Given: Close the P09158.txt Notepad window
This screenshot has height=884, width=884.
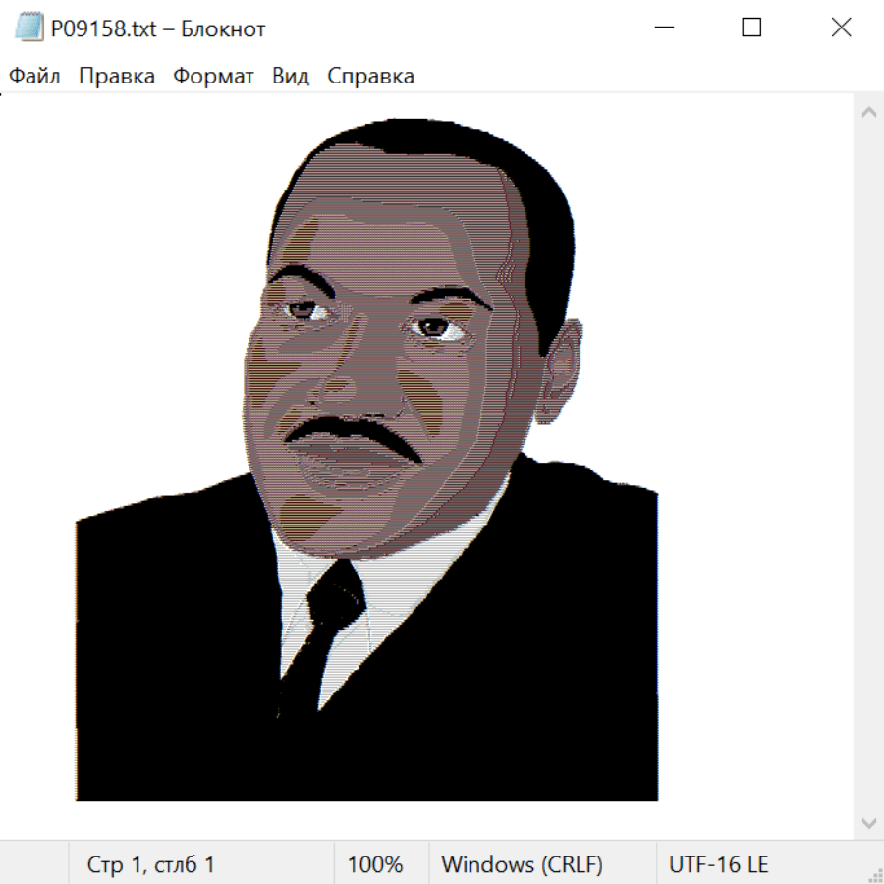Looking at the screenshot, I should pos(841,28).
